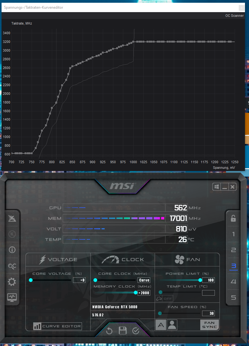249x346 pixels.
Task: Click the memory clock +2000 field
Action: click(144, 293)
